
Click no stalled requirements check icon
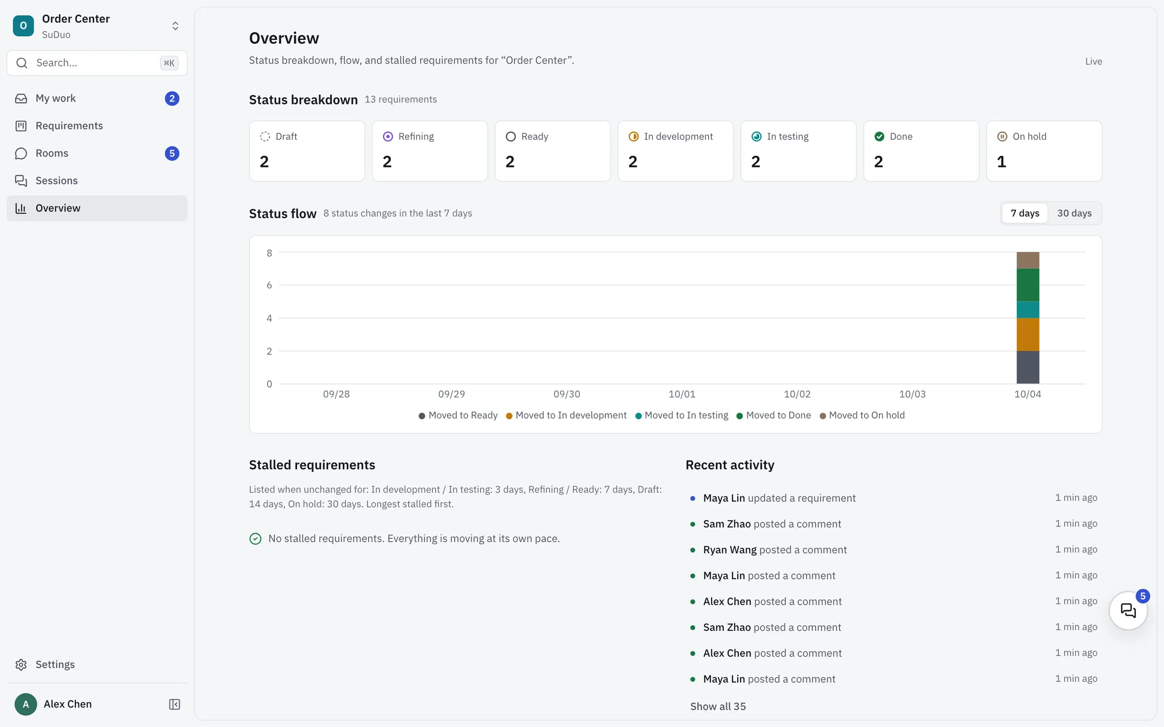pos(255,539)
